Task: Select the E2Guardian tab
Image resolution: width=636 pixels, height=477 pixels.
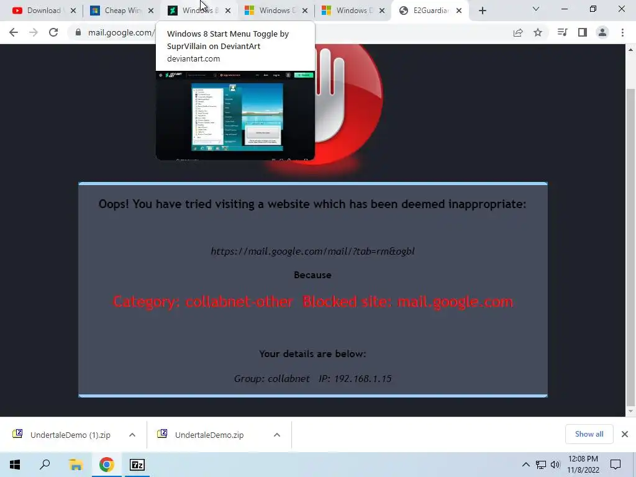Action: 429,11
